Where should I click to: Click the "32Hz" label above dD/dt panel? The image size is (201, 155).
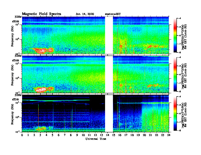pos(18,56)
